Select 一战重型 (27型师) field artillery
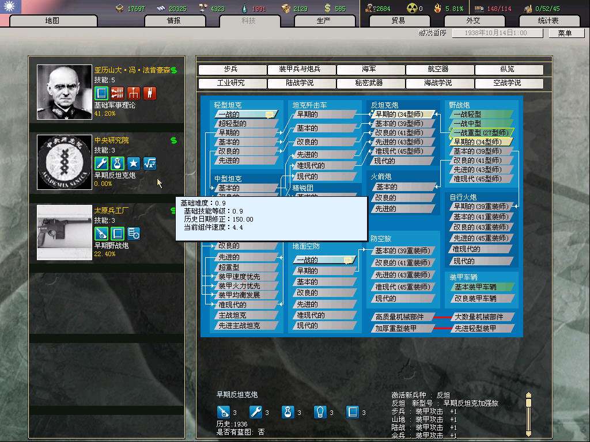 coord(481,133)
